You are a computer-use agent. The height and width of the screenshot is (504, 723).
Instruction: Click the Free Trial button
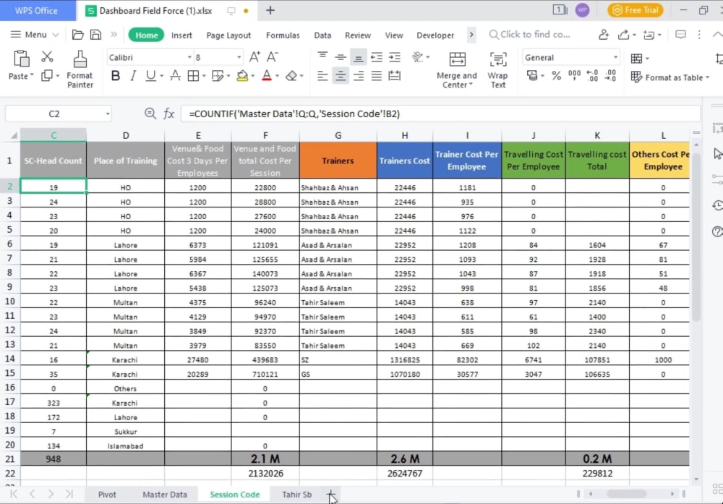click(x=636, y=10)
